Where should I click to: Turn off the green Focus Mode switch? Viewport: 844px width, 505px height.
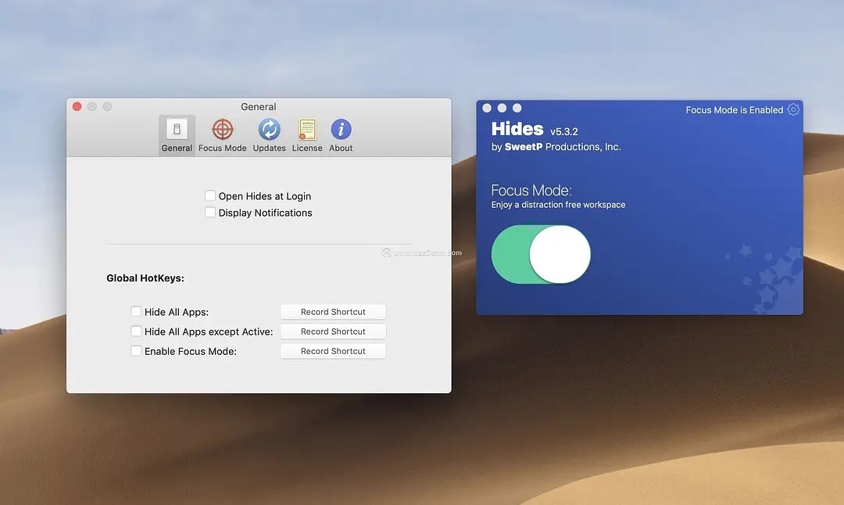pos(541,254)
